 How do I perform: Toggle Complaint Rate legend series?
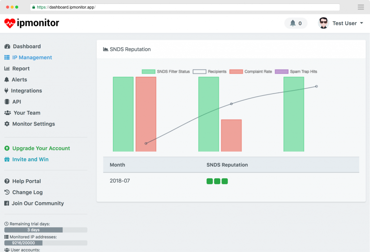(251, 71)
